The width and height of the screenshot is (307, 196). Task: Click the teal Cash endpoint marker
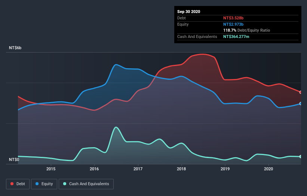tap(301, 157)
